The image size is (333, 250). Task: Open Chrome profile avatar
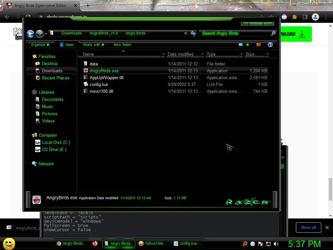315,17
